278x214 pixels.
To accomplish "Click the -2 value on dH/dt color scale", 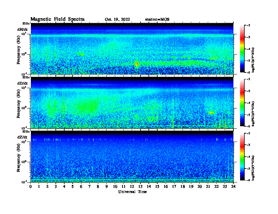I will pyautogui.click(x=249, y=26).
